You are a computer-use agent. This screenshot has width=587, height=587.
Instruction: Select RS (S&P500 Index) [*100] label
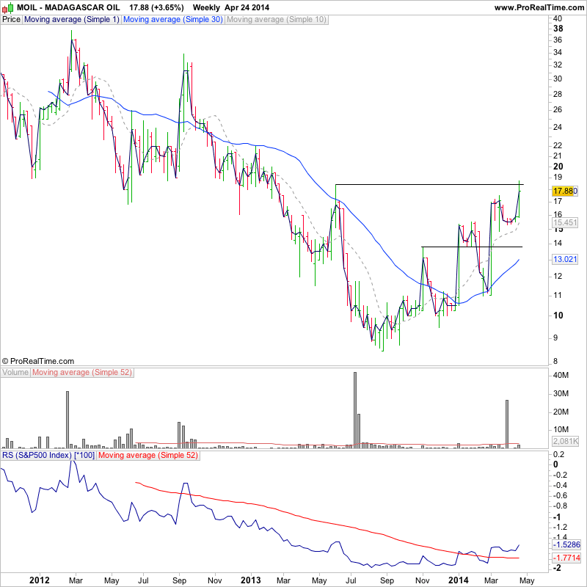(x=48, y=455)
